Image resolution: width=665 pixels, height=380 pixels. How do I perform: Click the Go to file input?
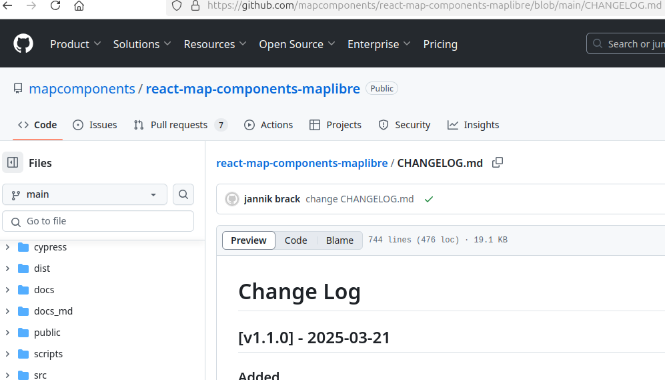coord(98,221)
